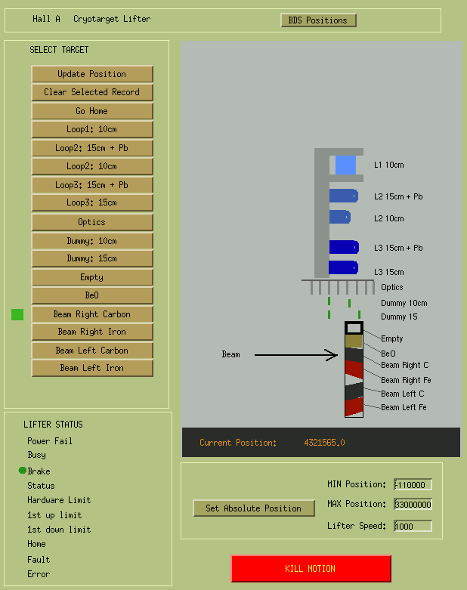Click the light blue L1 10cm cell graphic
The image size is (467, 590).
(x=345, y=165)
